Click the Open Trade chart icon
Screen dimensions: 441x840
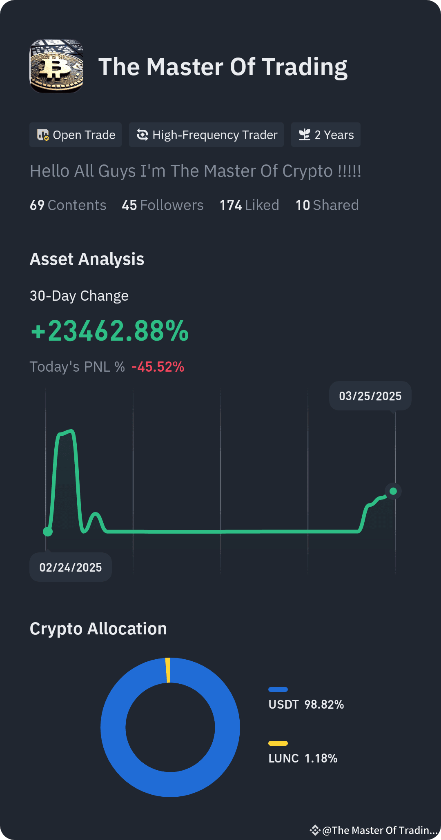pos(43,135)
